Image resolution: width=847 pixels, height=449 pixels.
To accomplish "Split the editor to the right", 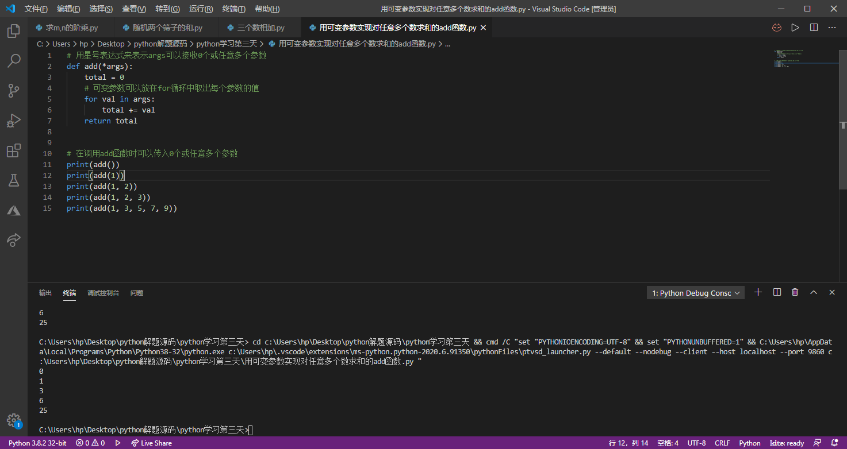I will point(814,28).
